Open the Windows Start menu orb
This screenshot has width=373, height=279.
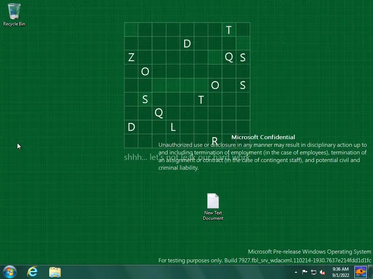tap(10, 272)
